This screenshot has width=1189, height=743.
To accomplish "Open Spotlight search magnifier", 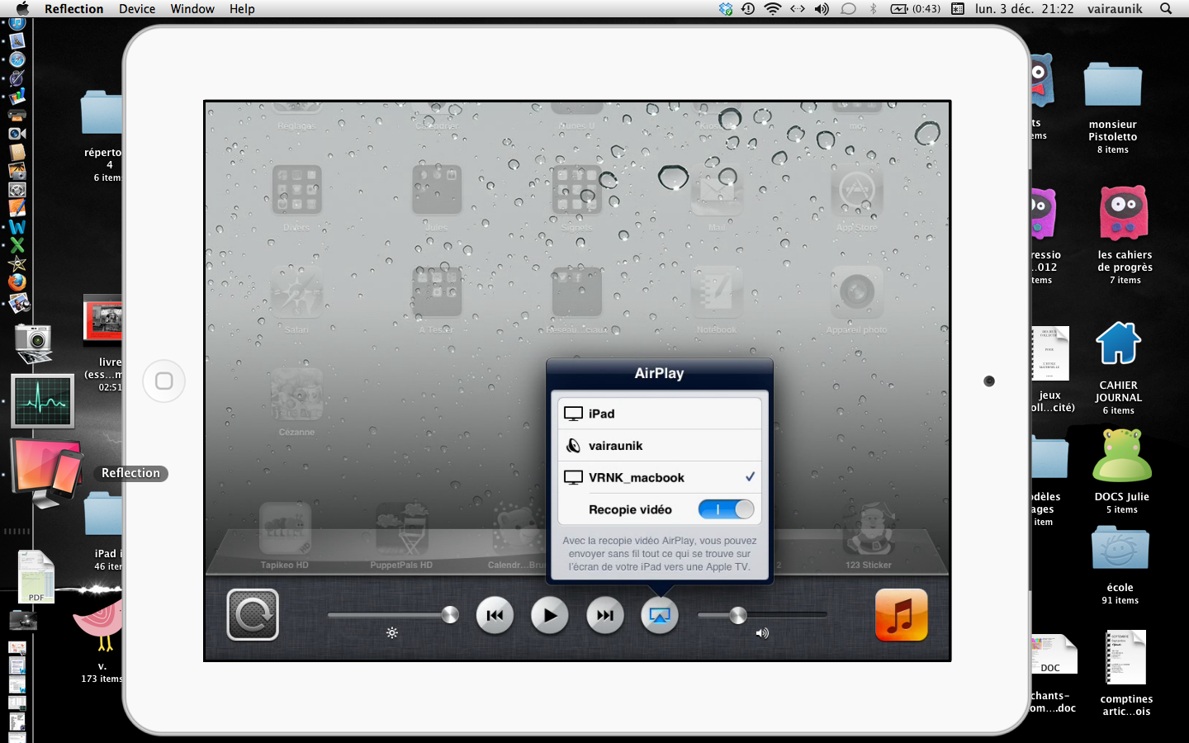I will [x=1166, y=8].
